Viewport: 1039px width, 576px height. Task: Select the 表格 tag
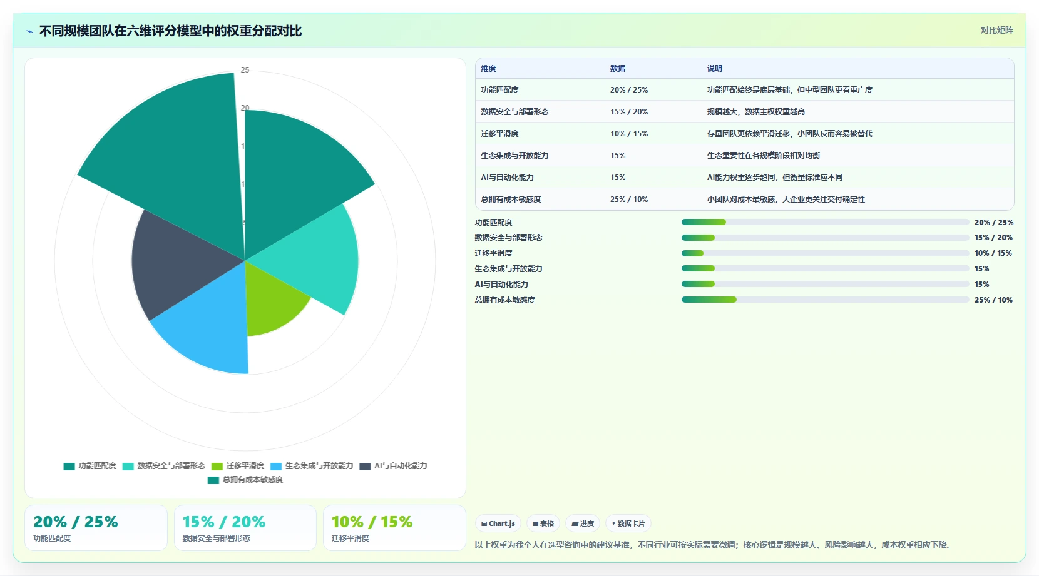pyautogui.click(x=543, y=523)
